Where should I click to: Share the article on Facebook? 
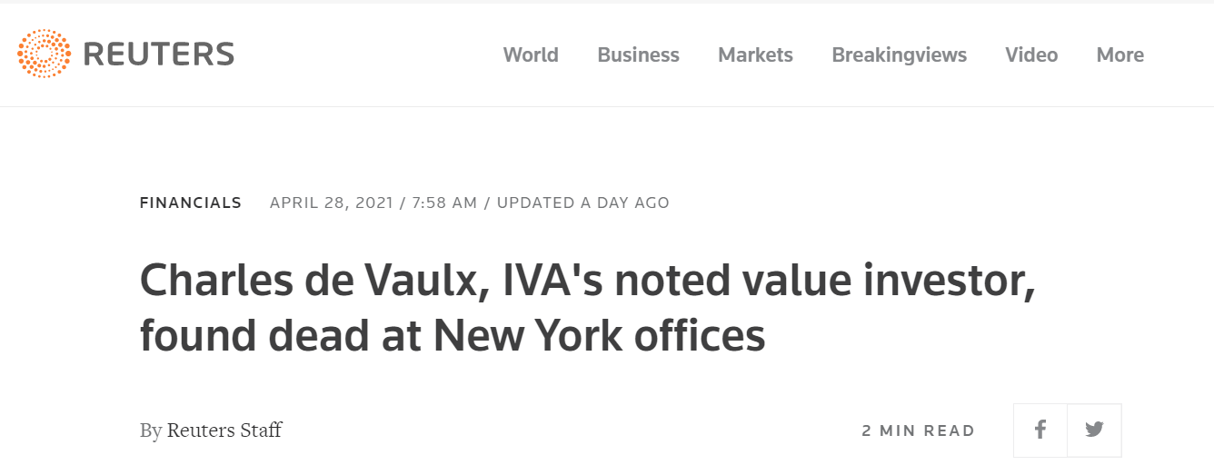point(1040,430)
